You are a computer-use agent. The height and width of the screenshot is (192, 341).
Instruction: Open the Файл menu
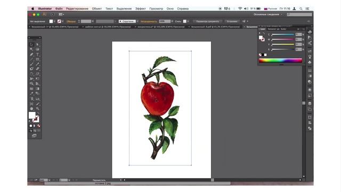[x=59, y=9]
